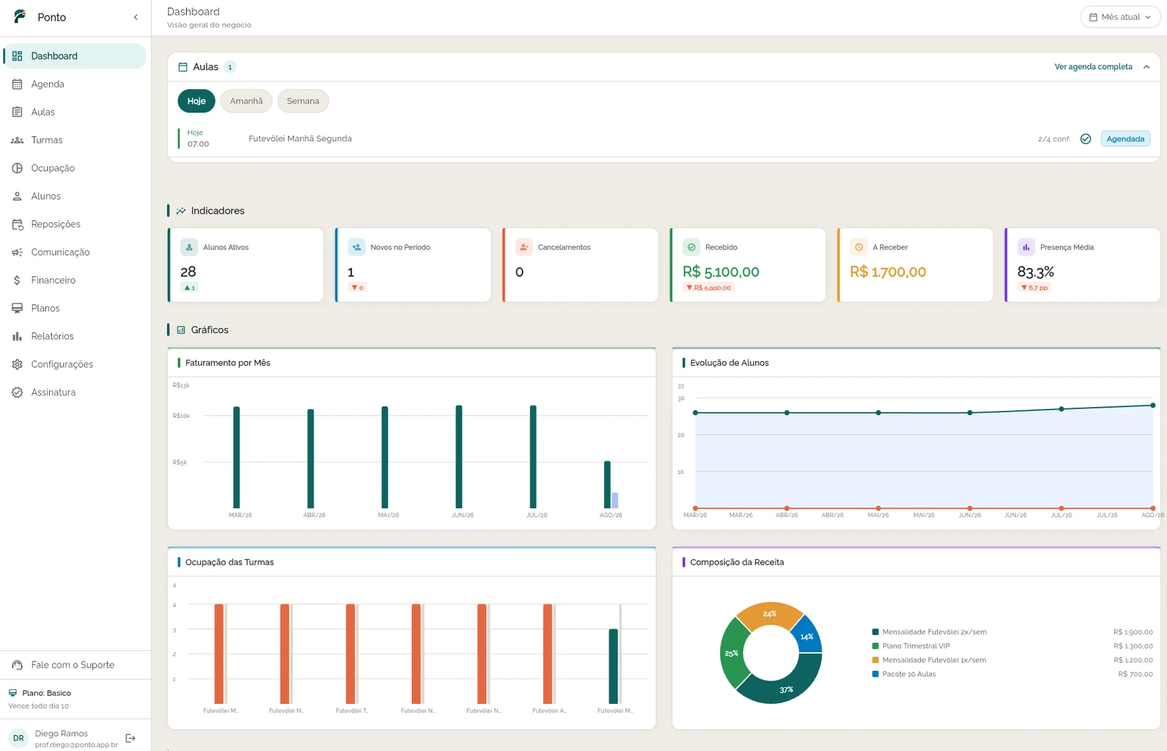Collapse the sidebar using the arrow
Image resolution: width=1167 pixels, height=751 pixels.
tap(136, 17)
